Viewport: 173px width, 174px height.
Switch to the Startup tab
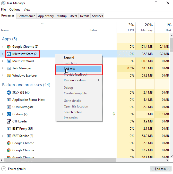pyautogui.click(x=62, y=16)
